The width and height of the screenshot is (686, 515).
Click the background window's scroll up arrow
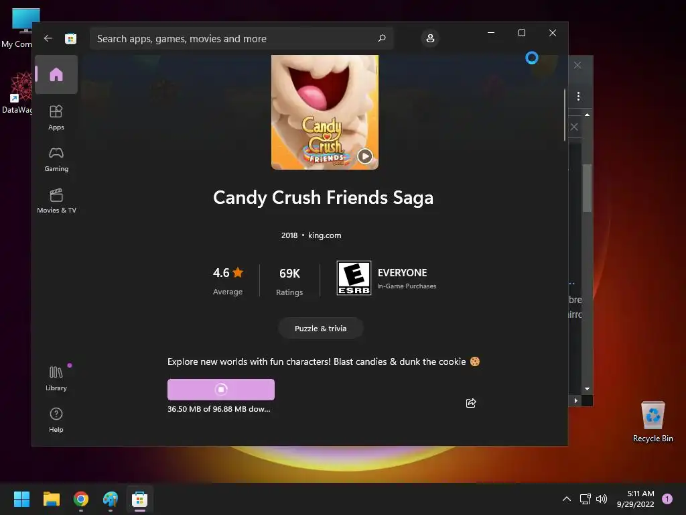[587, 115]
